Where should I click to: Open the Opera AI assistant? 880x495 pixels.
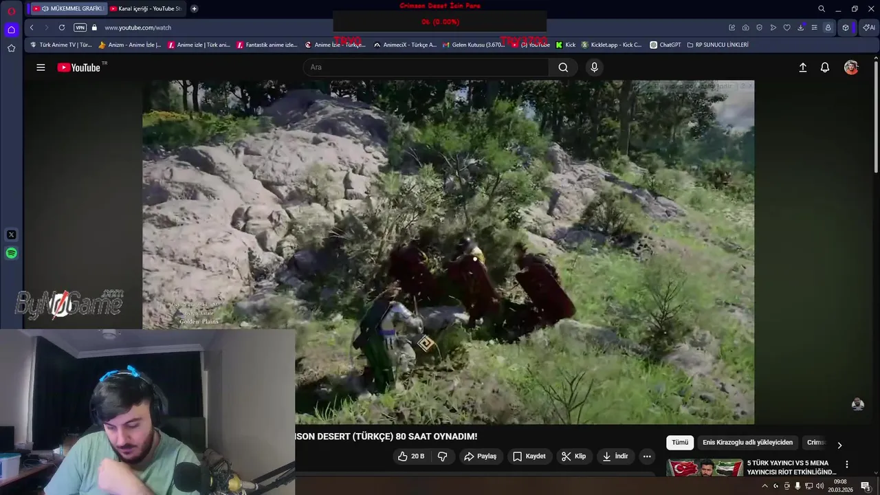[868, 27]
